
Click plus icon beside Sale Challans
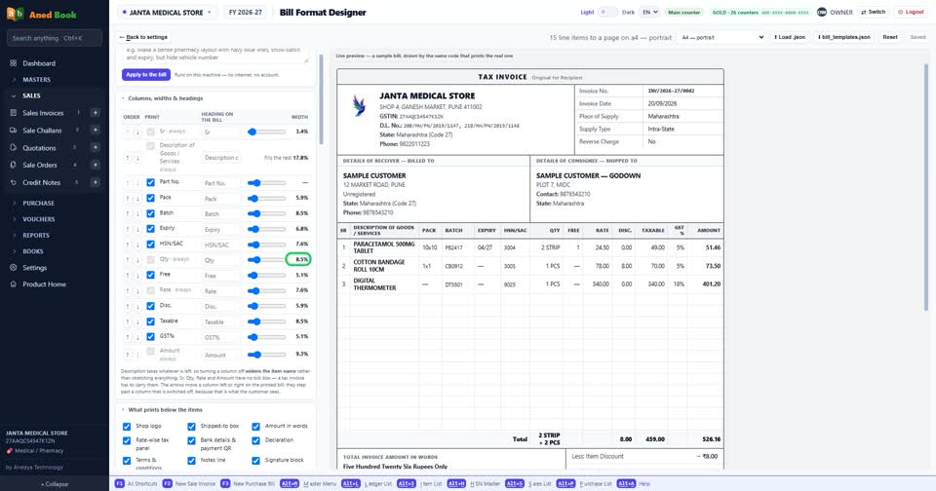point(95,131)
